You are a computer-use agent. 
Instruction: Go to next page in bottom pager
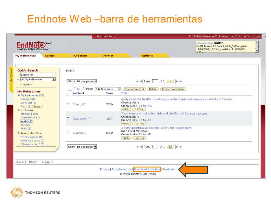click(177, 147)
